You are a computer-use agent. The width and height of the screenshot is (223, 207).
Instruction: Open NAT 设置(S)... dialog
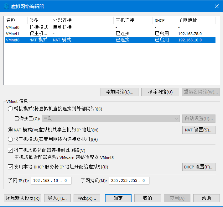pyautogui.click(x=199, y=130)
